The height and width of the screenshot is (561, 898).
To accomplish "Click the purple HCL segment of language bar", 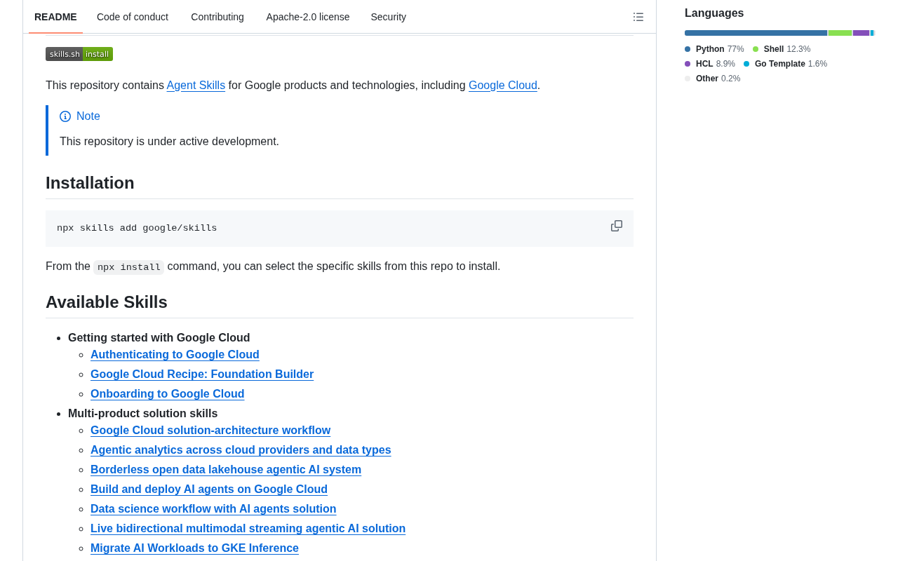I will pos(861,33).
